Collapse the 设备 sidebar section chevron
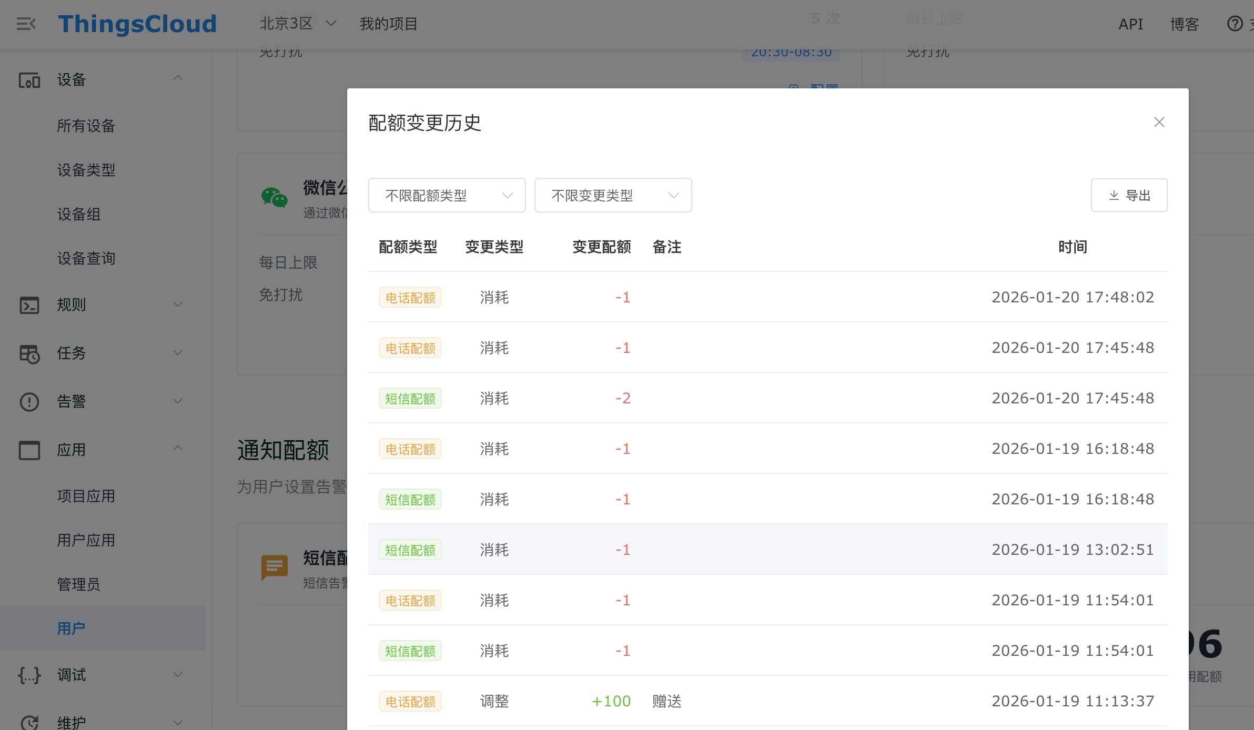This screenshot has height=730, width=1254. point(178,78)
